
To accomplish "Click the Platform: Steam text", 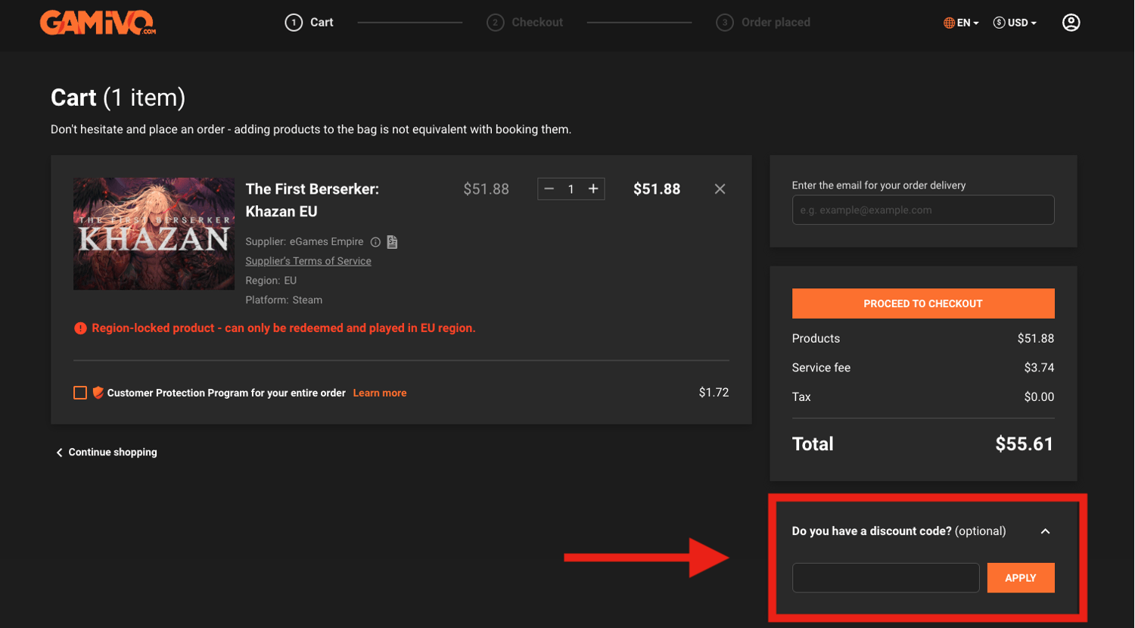I will pyautogui.click(x=284, y=300).
